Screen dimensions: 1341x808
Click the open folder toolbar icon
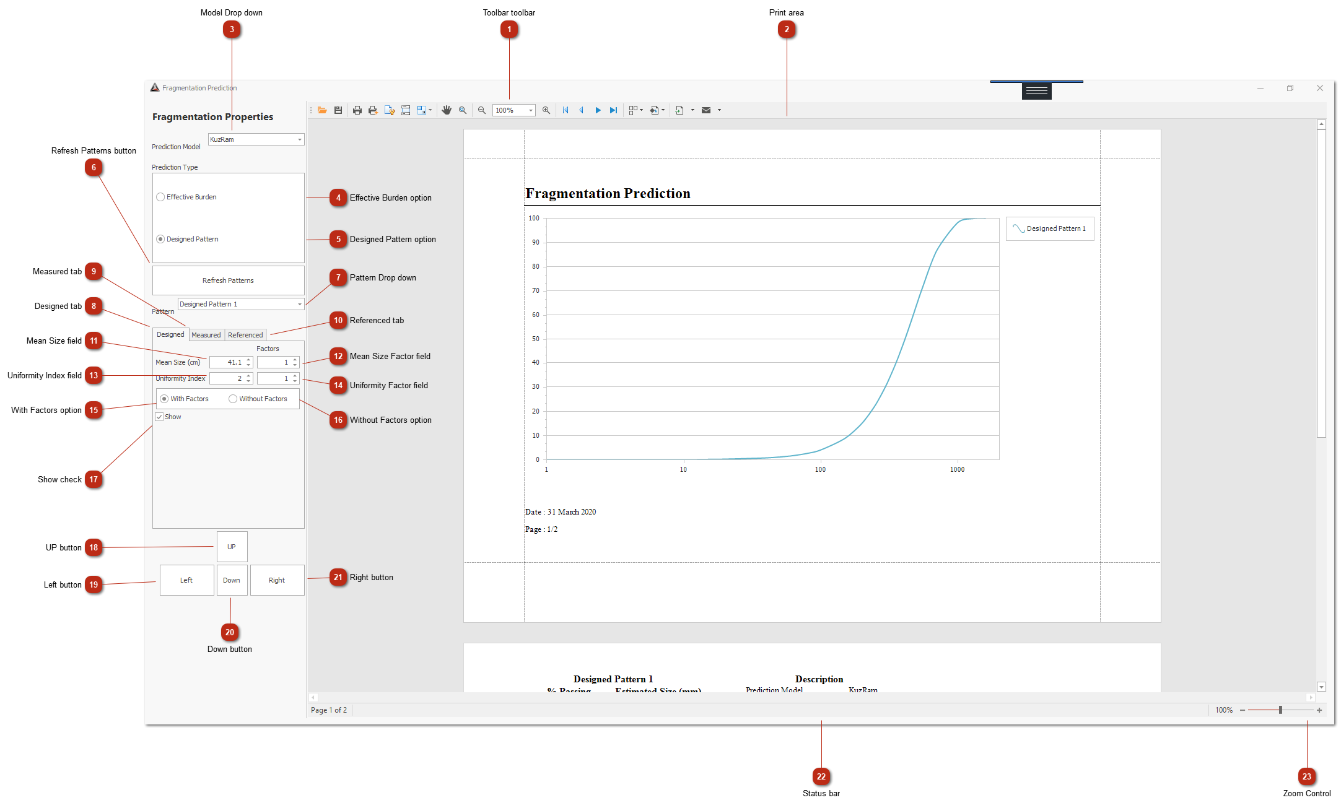tap(322, 110)
